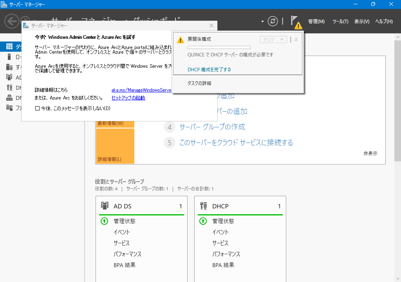Click the scrollbar down arrow
Image resolution: width=401 pixels, height=282 pixels.
(x=398, y=279)
